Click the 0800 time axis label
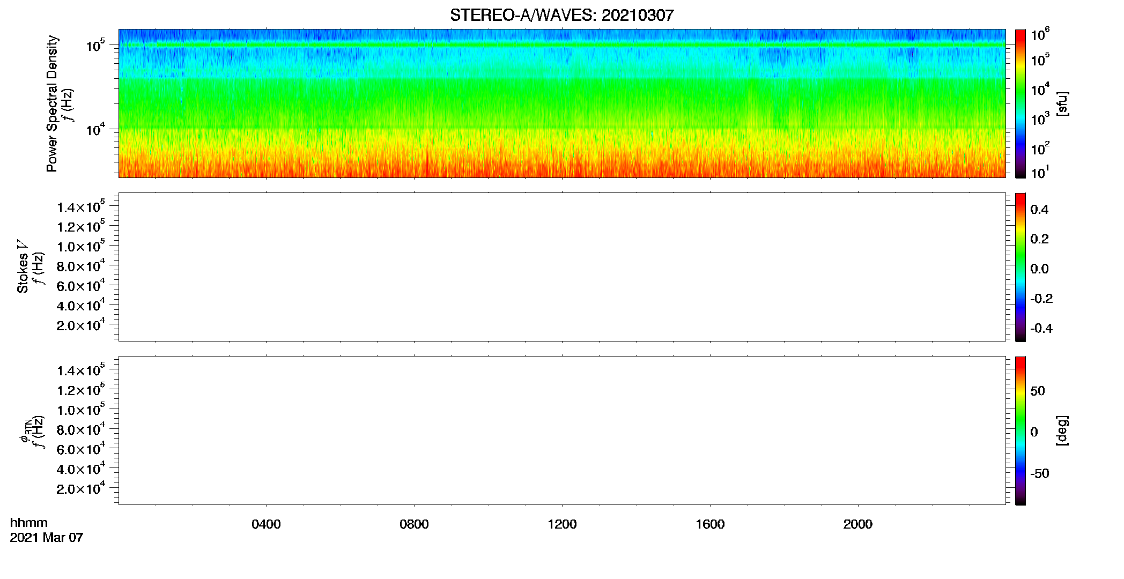Screen dimensions: 1124x579 414,524
